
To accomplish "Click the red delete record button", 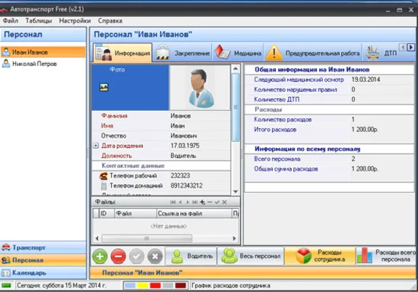I will tap(118, 256).
